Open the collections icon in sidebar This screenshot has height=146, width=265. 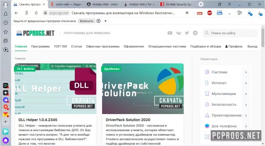pos(6,41)
